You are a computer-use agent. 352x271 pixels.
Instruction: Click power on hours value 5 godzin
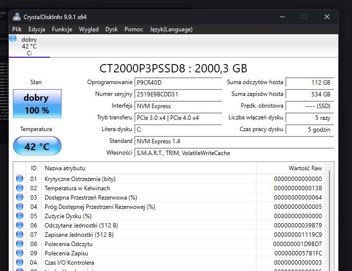310,130
